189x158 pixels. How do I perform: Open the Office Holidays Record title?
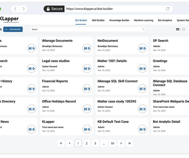pyautogui.click(x=59, y=102)
